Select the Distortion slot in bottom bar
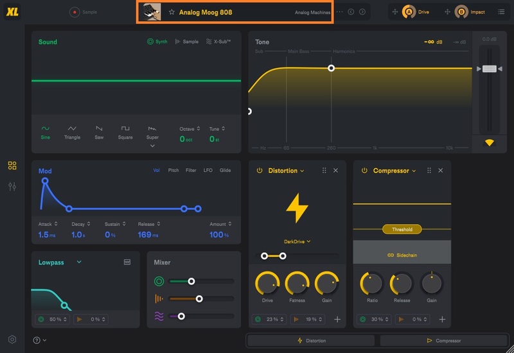The width and height of the screenshot is (514, 353). 311,341
